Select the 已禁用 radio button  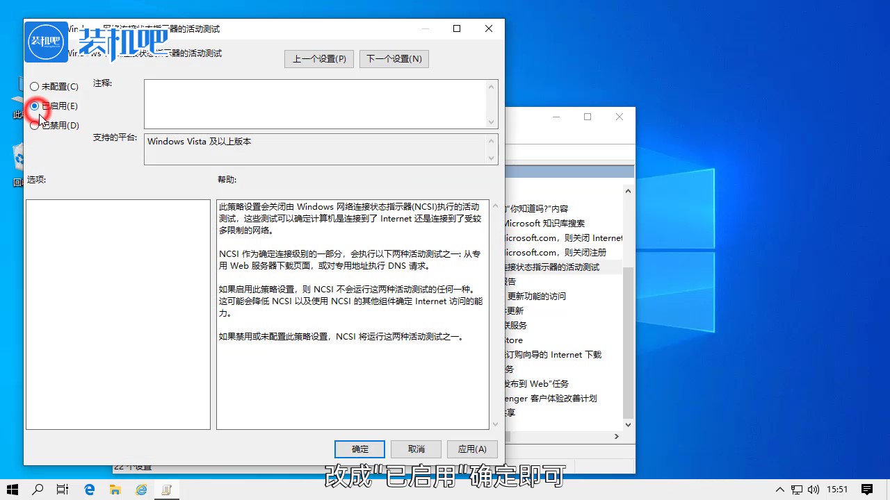click(33, 125)
